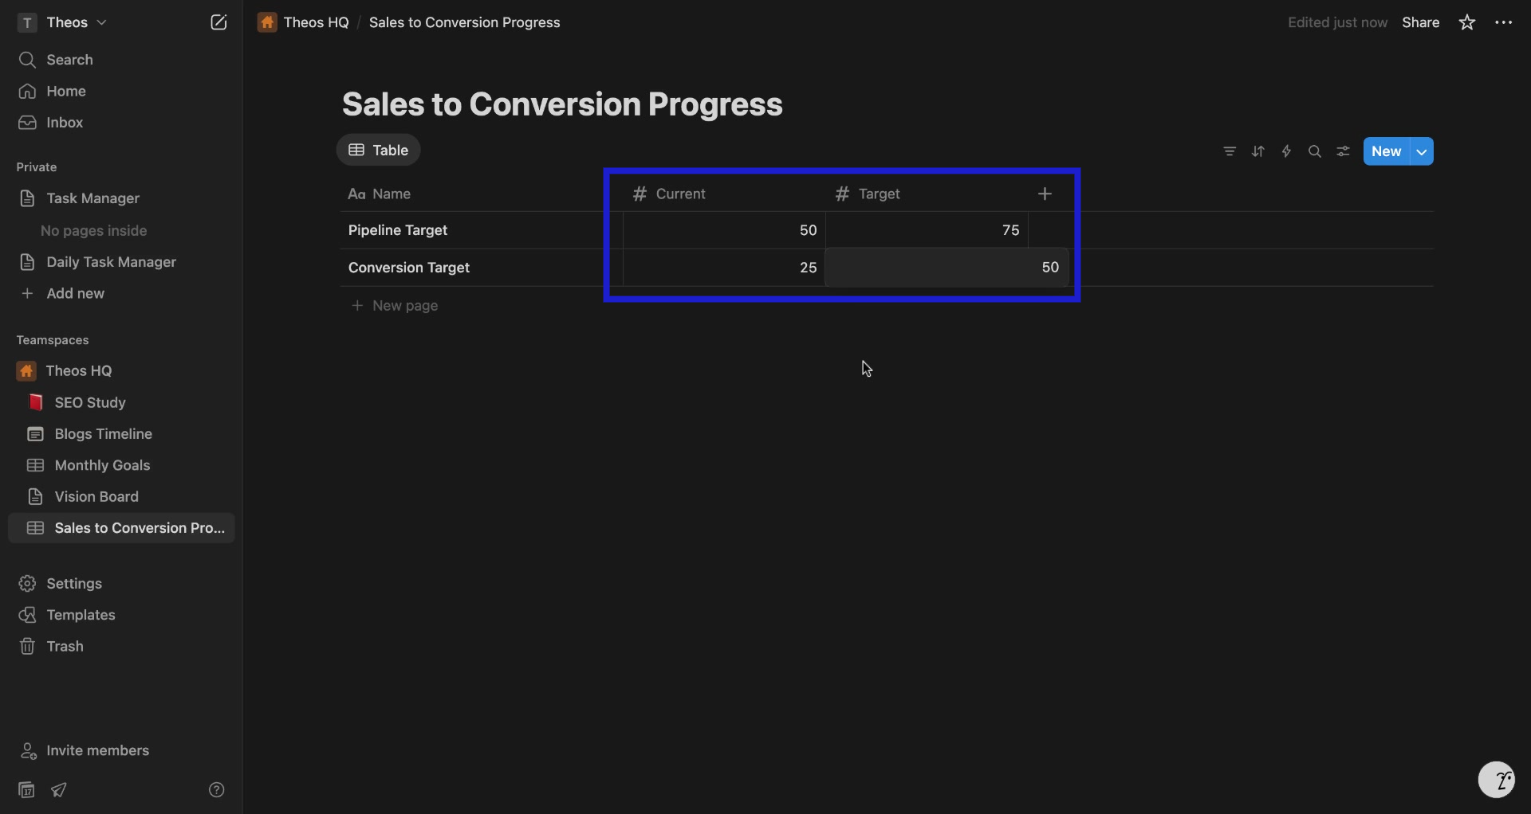Screen dimensions: 1531x814
Task: Open the page options ellipsis menu
Action: (1504, 22)
